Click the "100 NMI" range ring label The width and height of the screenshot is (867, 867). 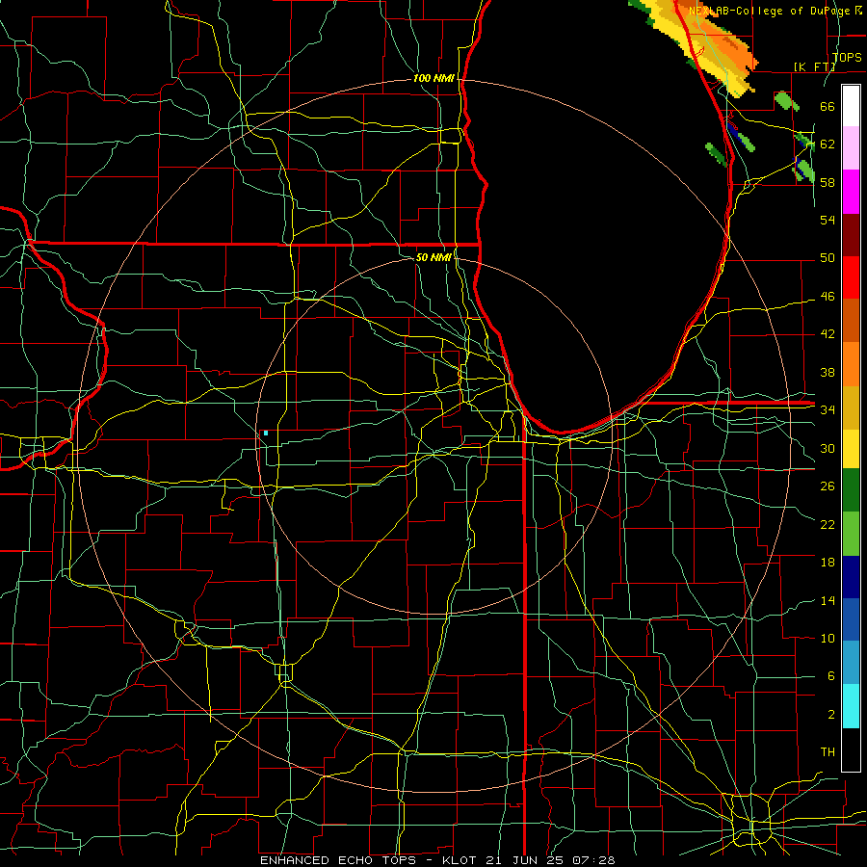tap(433, 79)
